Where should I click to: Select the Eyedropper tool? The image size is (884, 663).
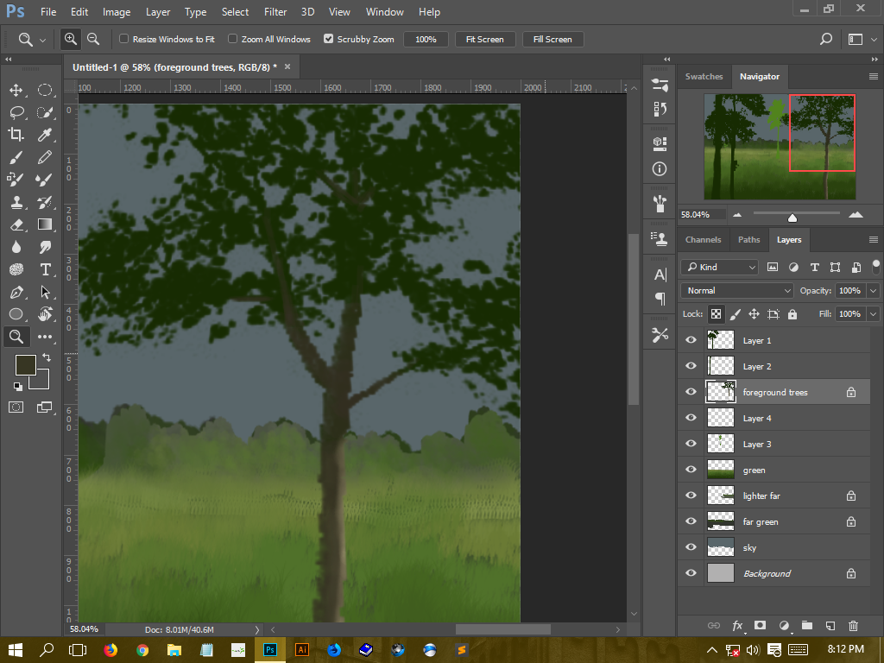click(x=45, y=134)
